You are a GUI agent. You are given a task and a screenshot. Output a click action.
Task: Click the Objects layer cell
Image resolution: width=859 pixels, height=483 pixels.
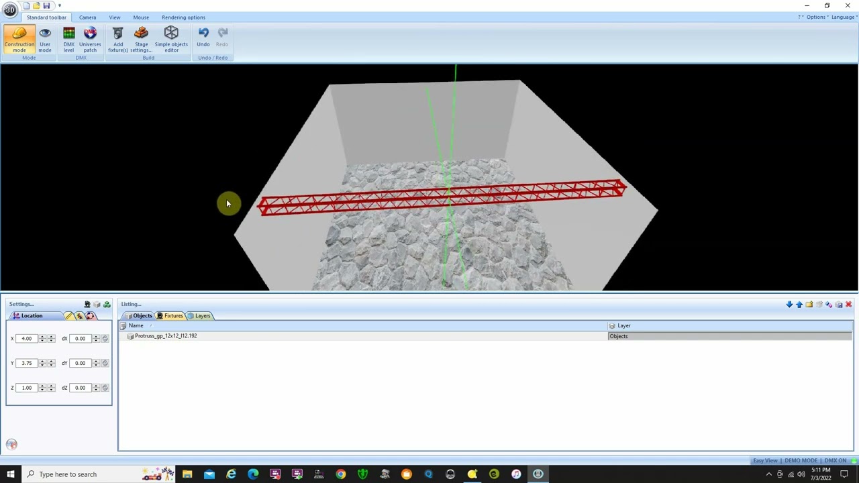pos(730,336)
